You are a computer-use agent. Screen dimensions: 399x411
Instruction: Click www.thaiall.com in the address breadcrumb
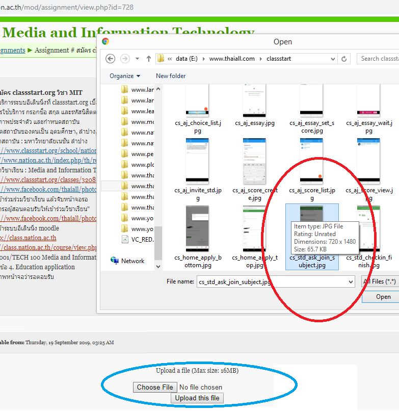point(232,59)
